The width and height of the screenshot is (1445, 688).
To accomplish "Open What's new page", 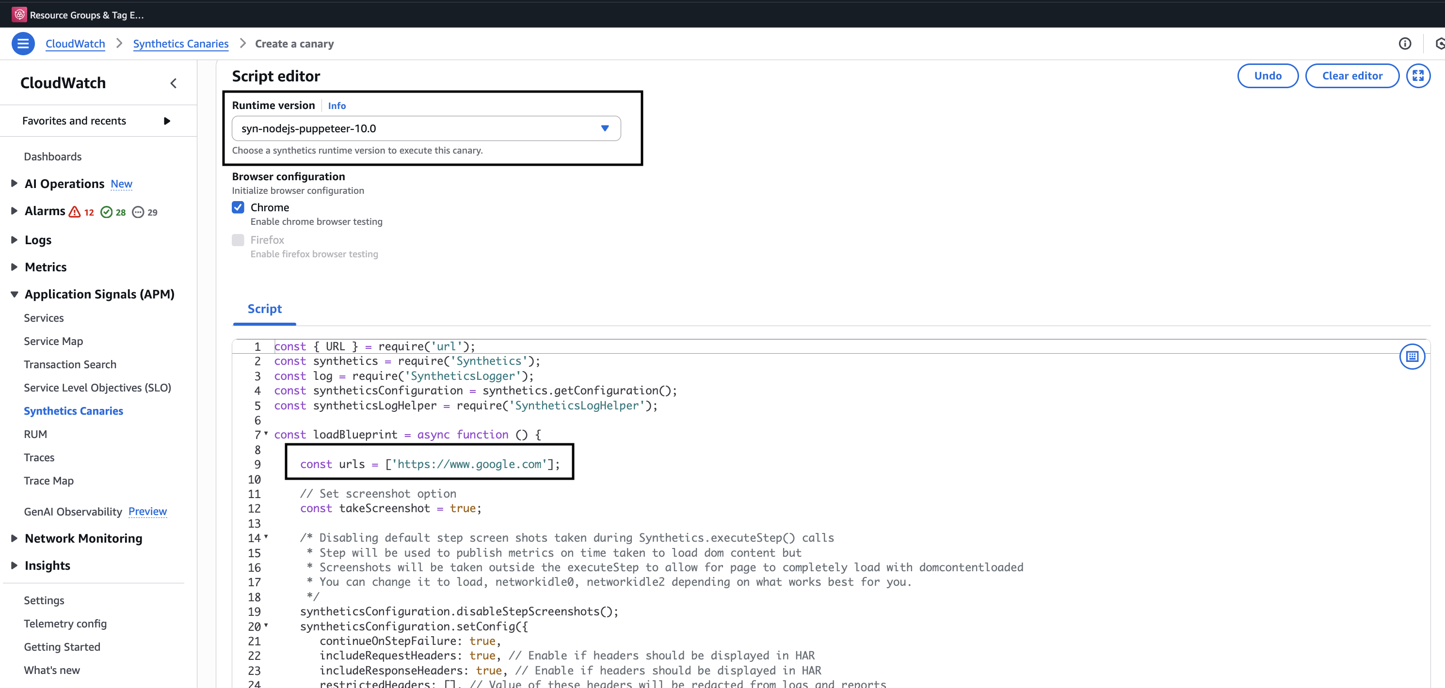I will point(51,670).
